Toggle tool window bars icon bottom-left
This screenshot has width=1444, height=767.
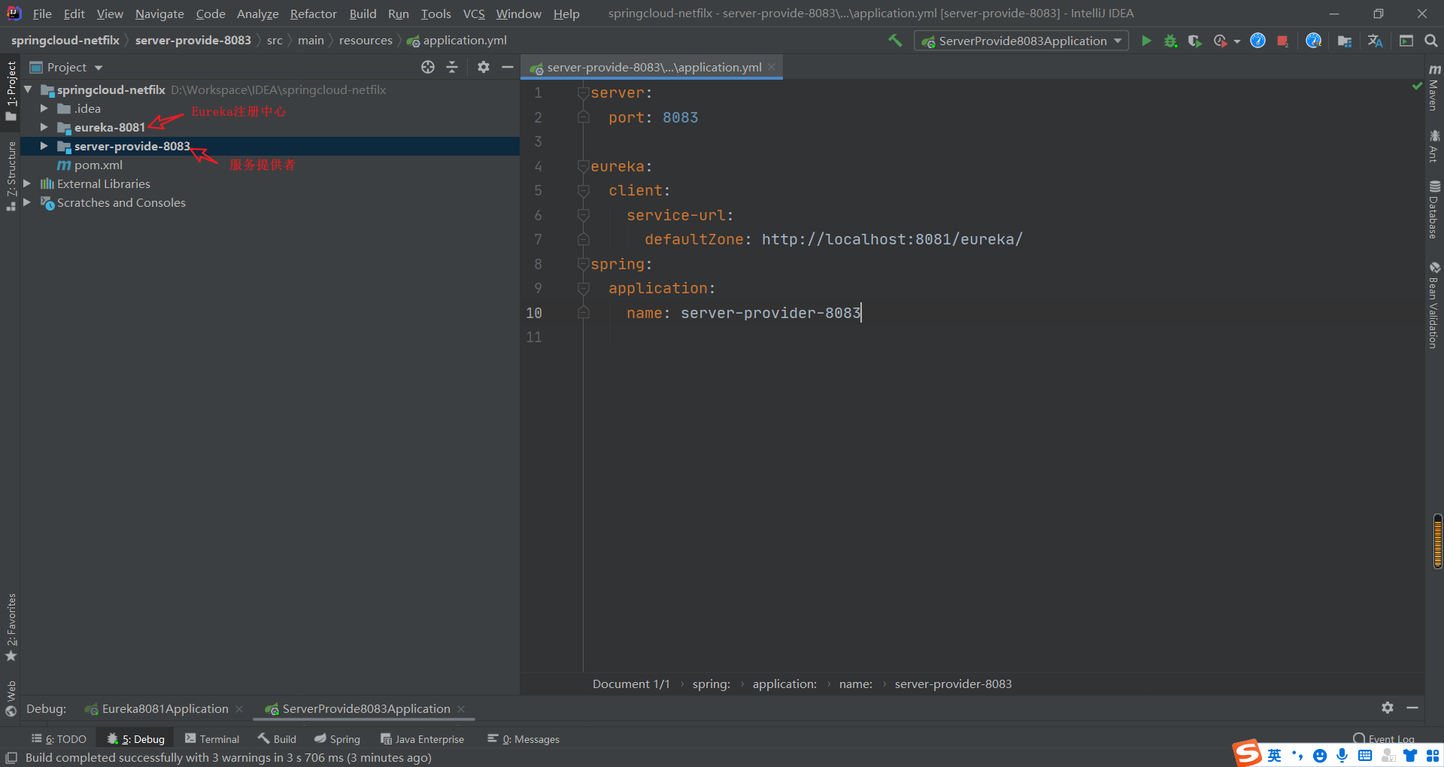tap(11, 758)
